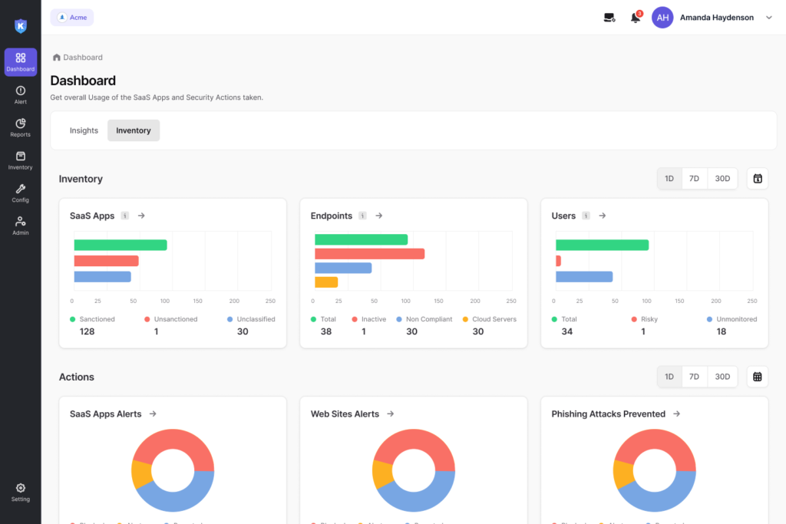Screen dimensions: 786x524
Task: Click the notification bell icon
Action: (636, 18)
